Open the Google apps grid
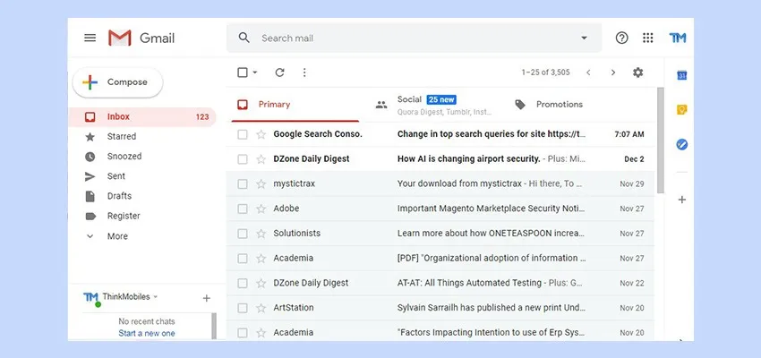This screenshot has height=358, width=761. pos(648,38)
